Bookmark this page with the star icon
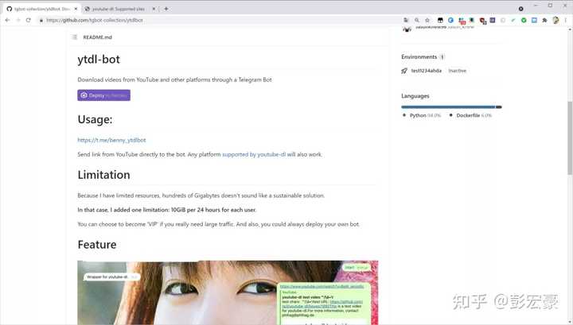This screenshot has width=573, height=325. point(427,20)
